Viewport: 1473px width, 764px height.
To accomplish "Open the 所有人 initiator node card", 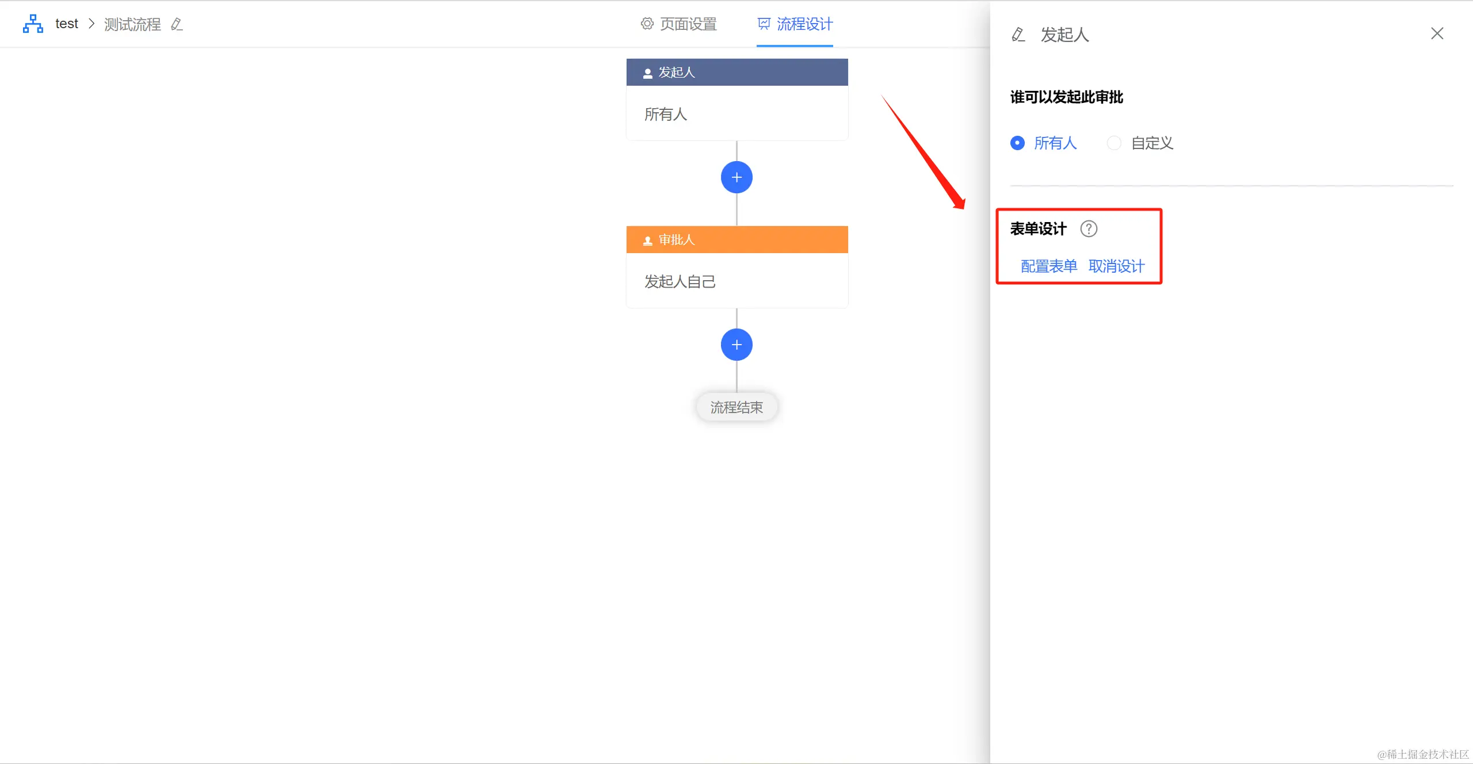I will 736,113.
